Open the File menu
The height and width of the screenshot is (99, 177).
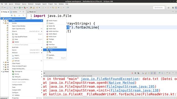(2, 4)
